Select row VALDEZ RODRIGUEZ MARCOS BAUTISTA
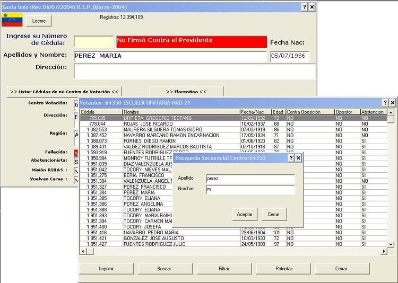The width and height of the screenshot is (398, 283). (233, 147)
